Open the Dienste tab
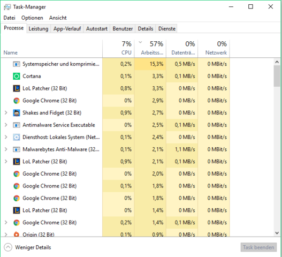The height and width of the screenshot is (257, 282). coord(167,29)
